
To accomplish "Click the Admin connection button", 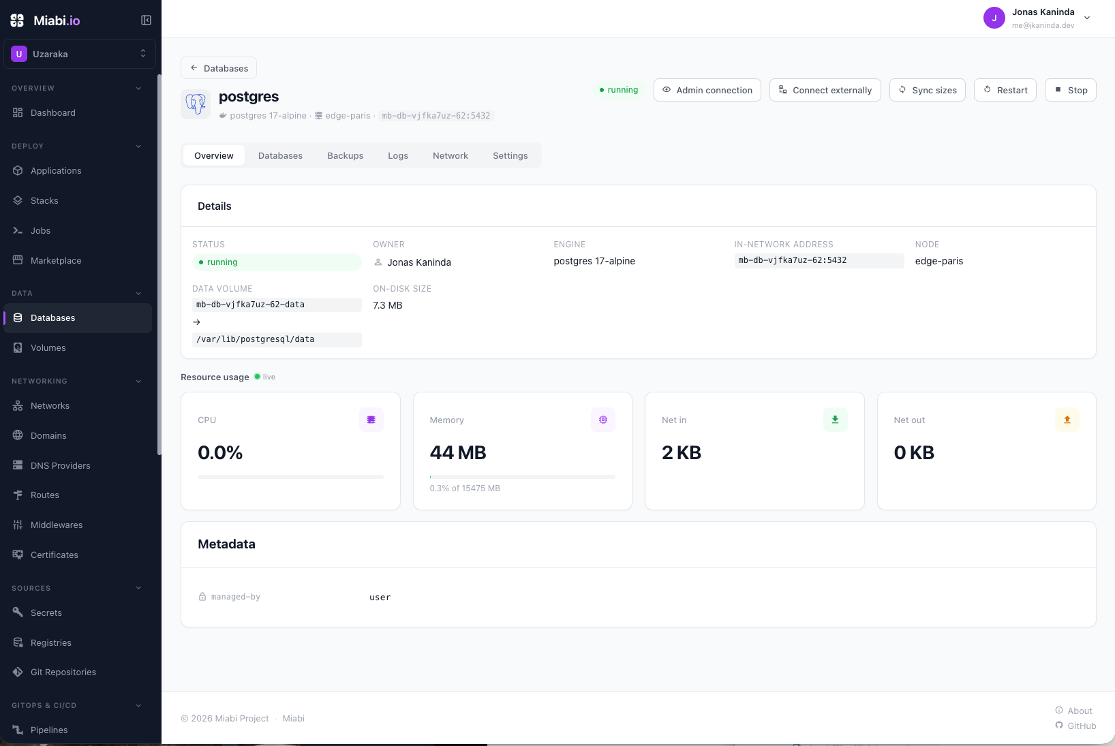I will (707, 90).
